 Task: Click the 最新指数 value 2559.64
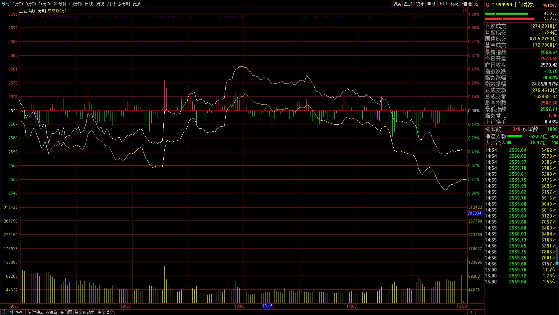tap(549, 52)
